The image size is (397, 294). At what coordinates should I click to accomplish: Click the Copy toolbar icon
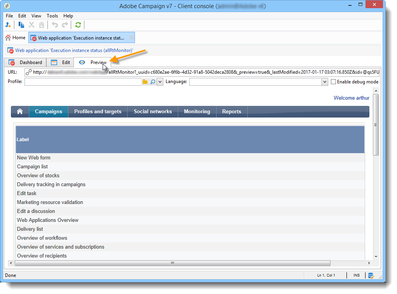[21, 25]
